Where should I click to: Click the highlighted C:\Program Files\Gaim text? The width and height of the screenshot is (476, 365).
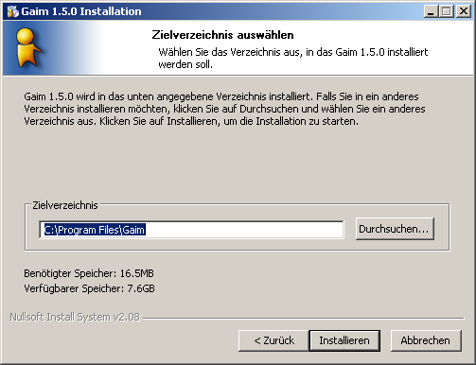click(95, 230)
